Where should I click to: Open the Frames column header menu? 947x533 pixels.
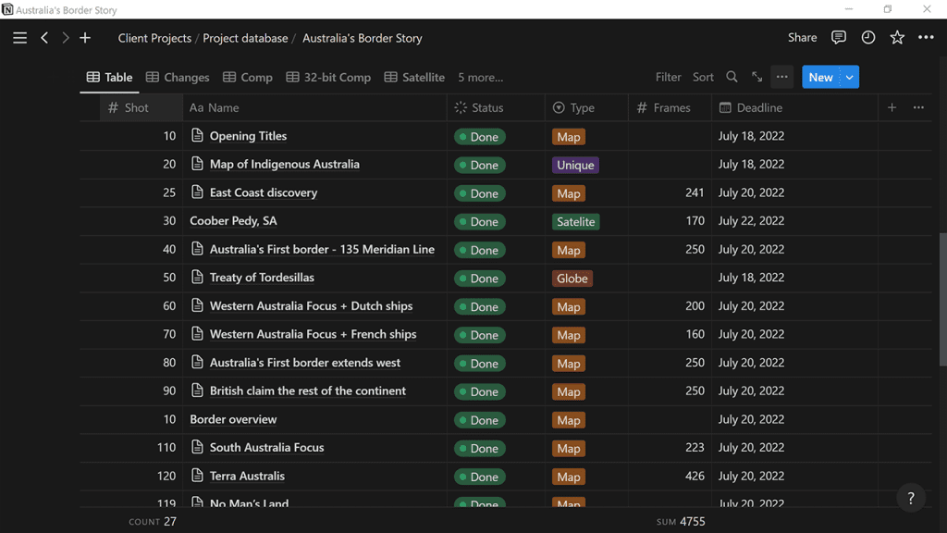[670, 107]
